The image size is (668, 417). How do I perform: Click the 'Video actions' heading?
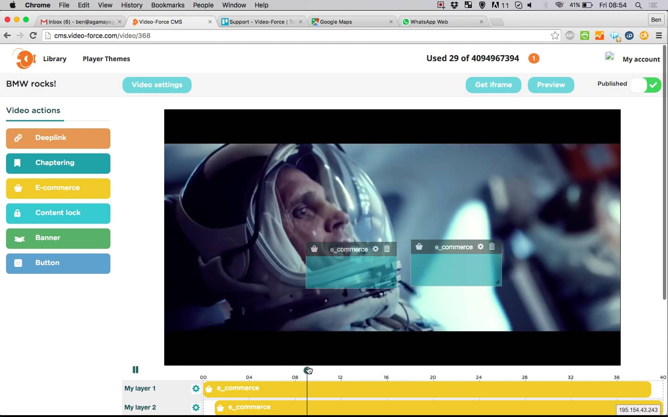click(x=33, y=110)
